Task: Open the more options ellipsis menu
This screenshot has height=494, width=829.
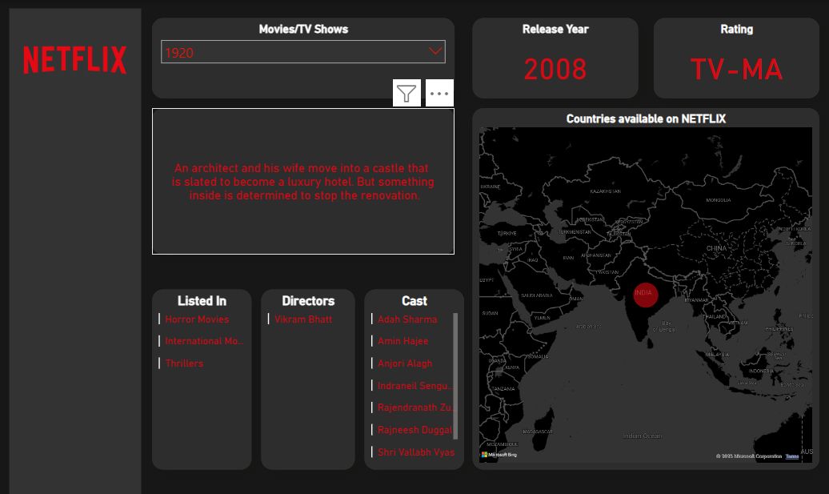Action: tap(439, 93)
